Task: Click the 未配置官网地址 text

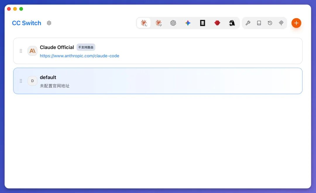Action: 55,86
